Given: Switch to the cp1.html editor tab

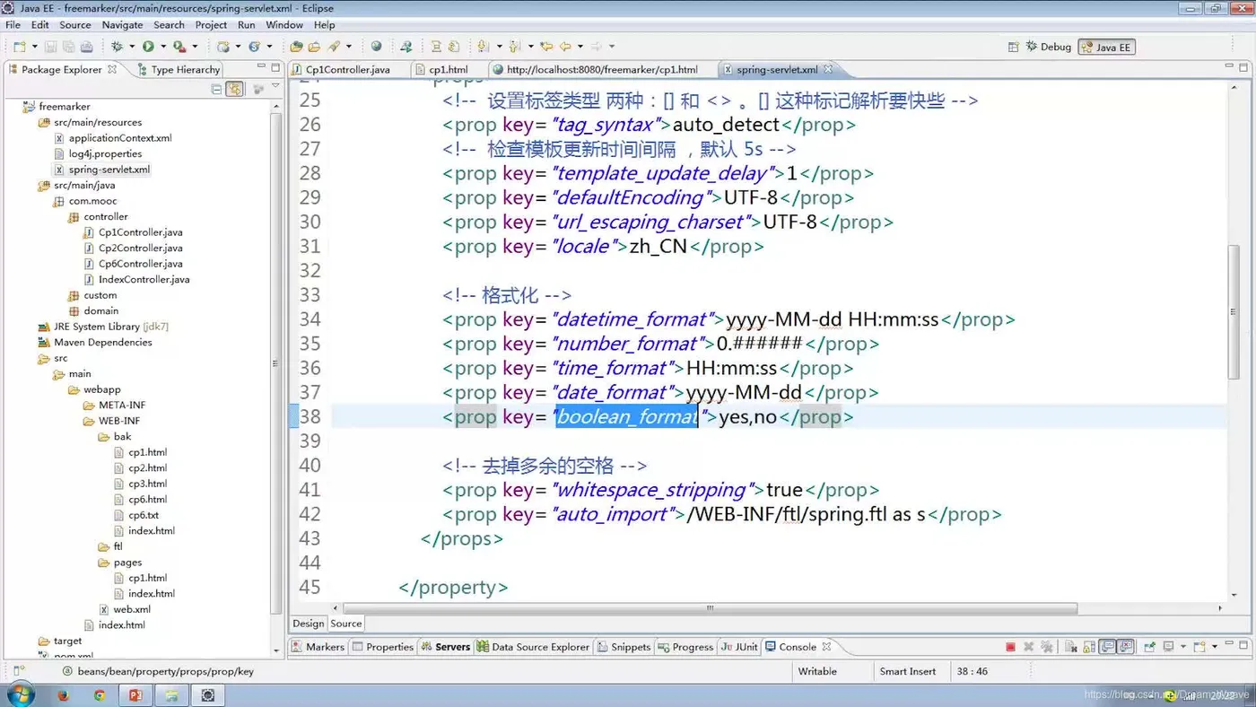Looking at the screenshot, I should coord(449,69).
